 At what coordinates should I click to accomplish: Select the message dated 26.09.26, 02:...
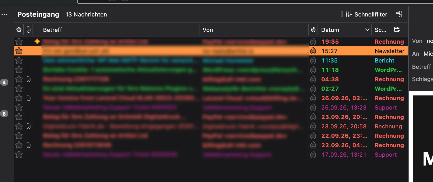[211, 98]
